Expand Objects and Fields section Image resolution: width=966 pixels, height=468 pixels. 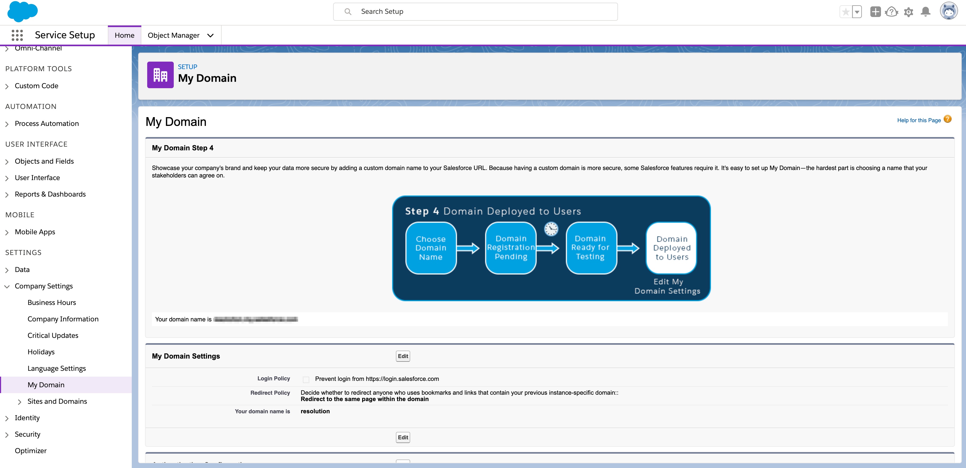(7, 162)
